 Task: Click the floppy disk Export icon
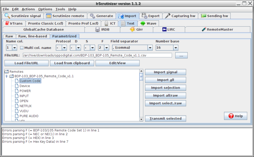pyautogui.click(x=144, y=16)
